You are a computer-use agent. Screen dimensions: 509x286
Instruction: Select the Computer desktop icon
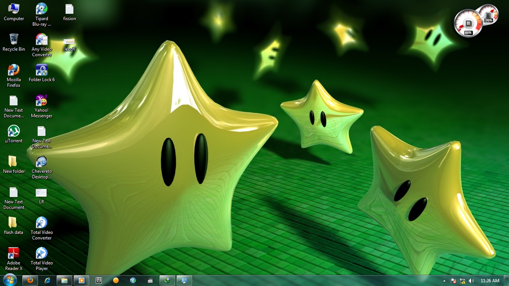click(14, 9)
